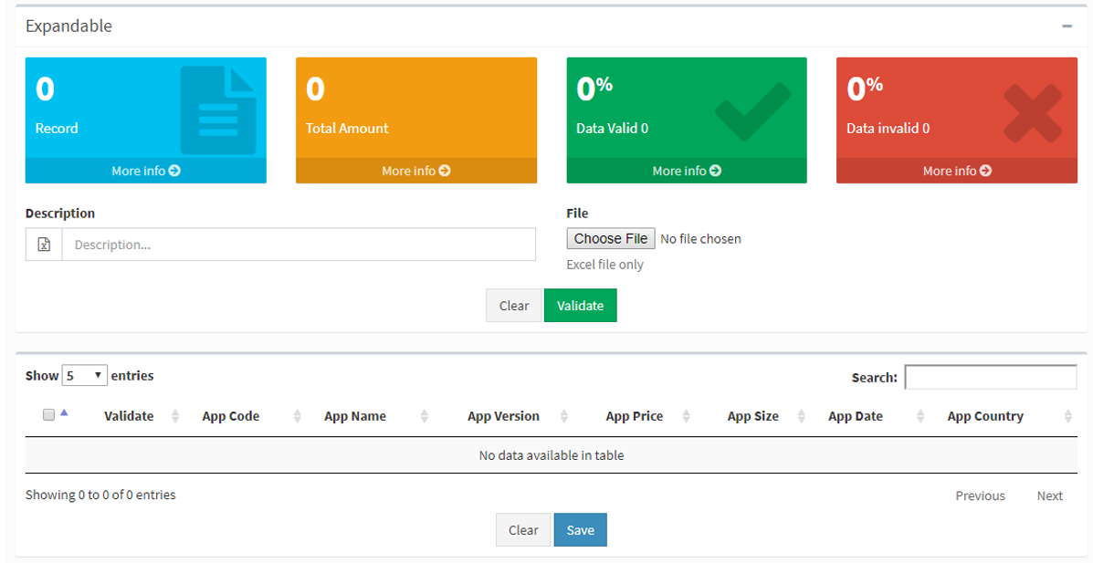This screenshot has width=1093, height=563.
Task: Click Next in the table pagination
Action: pyautogui.click(x=1049, y=495)
